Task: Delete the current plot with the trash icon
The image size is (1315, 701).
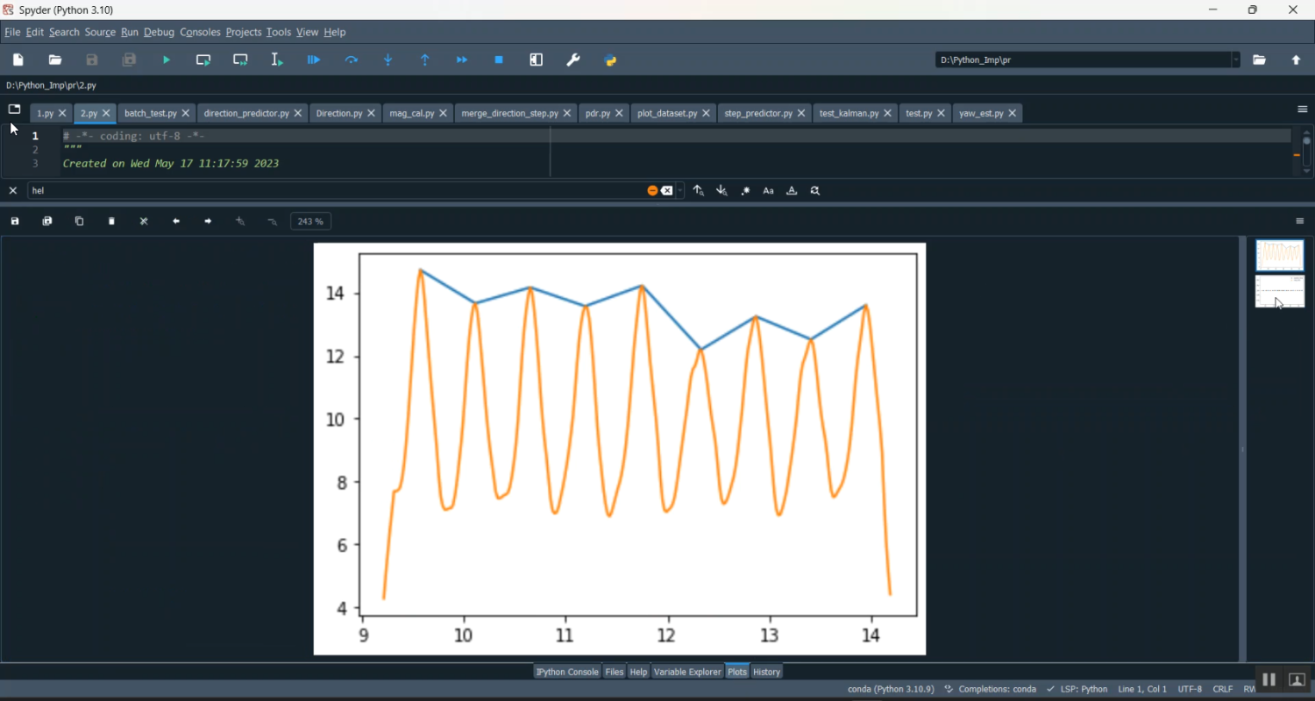Action: pyautogui.click(x=112, y=222)
